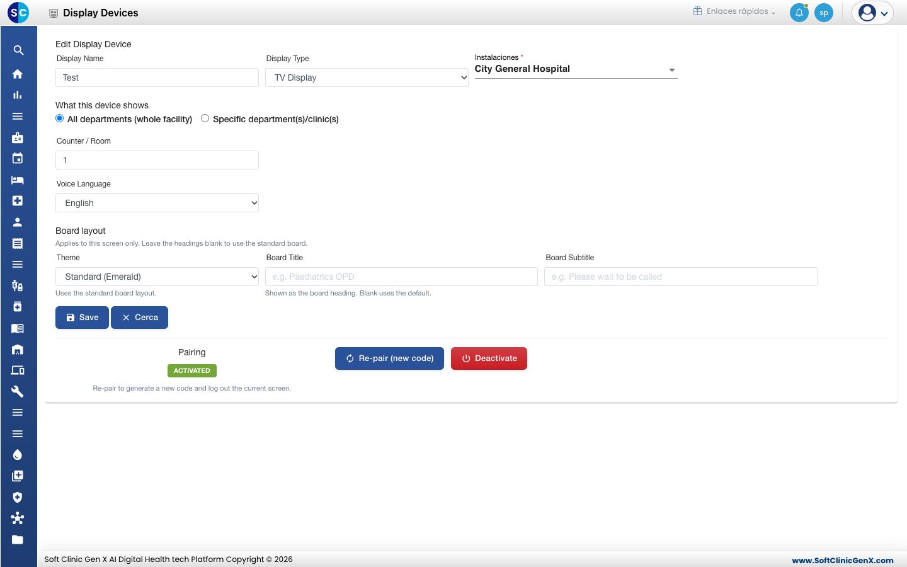The width and height of the screenshot is (907, 567).
Task: Open the pill bottle sidebar icon
Action: pos(18,307)
